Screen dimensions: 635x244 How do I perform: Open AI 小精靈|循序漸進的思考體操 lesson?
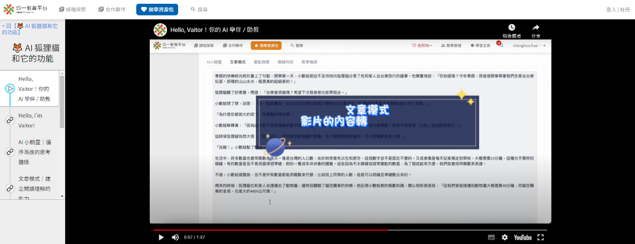[34, 152]
